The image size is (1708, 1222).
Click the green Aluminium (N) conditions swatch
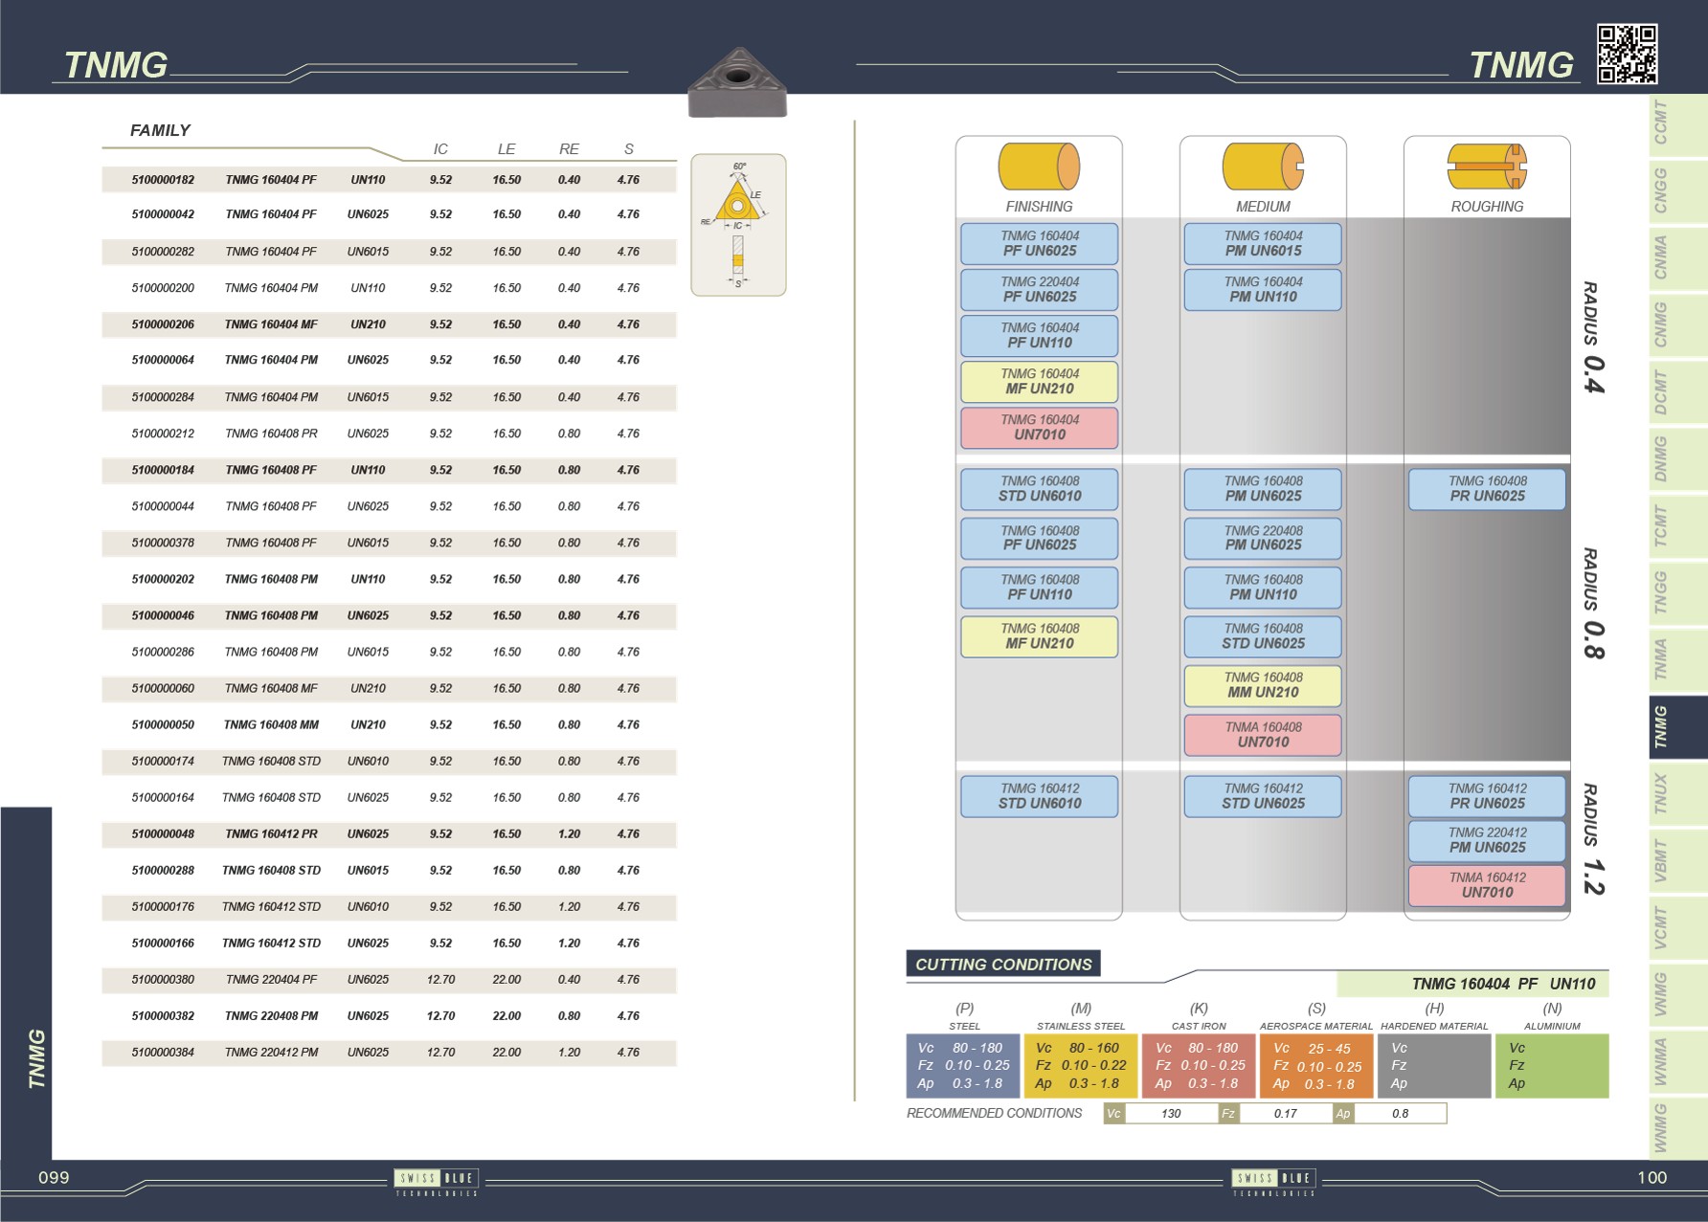[1551, 1066]
